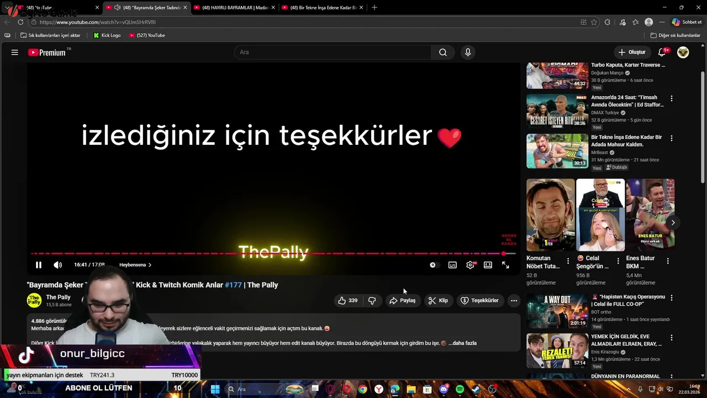Open File Explorer from the taskbar

tap(411, 389)
